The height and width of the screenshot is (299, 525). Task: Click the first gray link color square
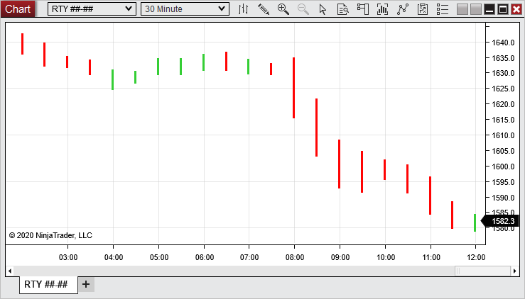[462, 9]
